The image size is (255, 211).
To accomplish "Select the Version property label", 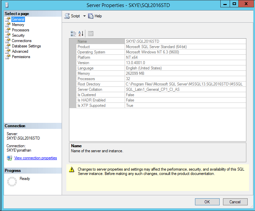I will click(x=83, y=63).
